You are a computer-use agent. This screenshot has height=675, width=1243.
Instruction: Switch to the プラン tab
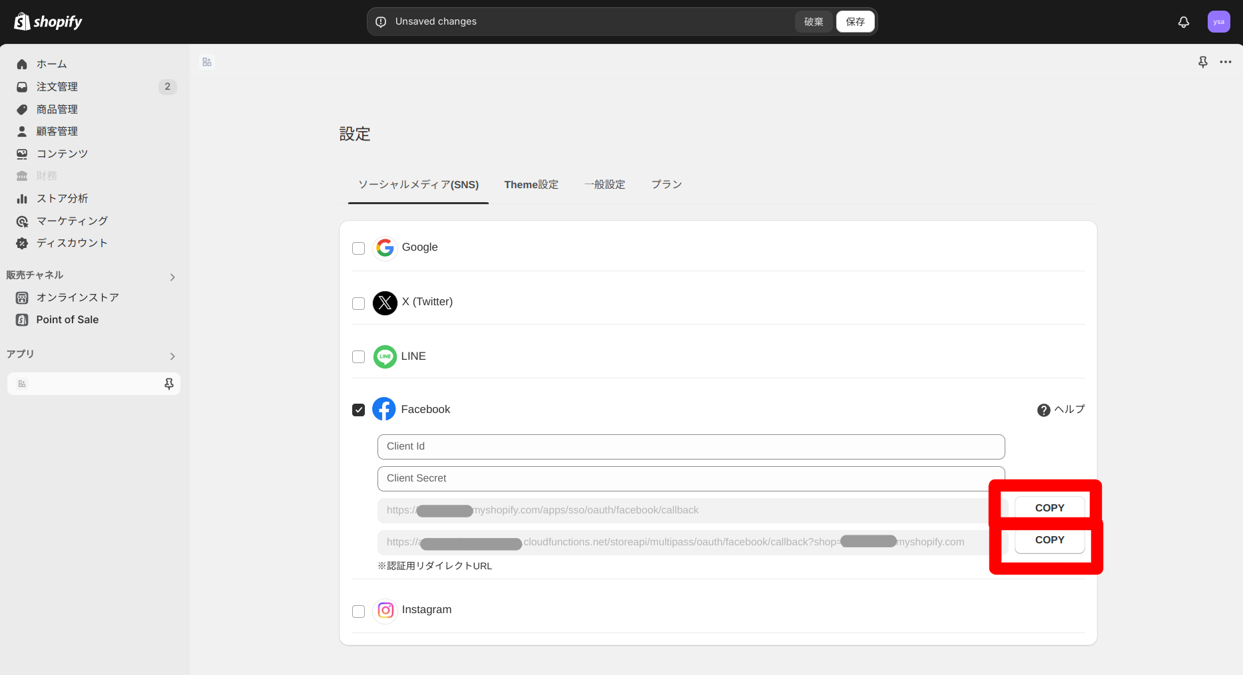(666, 185)
